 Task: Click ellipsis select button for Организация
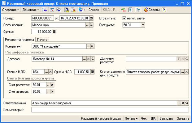click(87, 25)
